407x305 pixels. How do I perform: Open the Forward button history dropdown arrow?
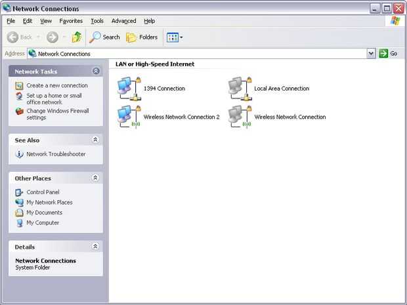[x=64, y=37]
